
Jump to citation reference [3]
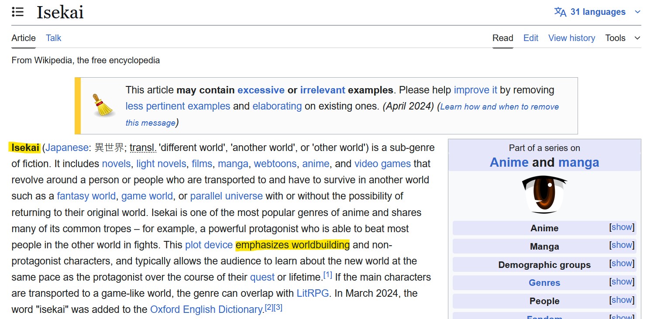point(278,308)
